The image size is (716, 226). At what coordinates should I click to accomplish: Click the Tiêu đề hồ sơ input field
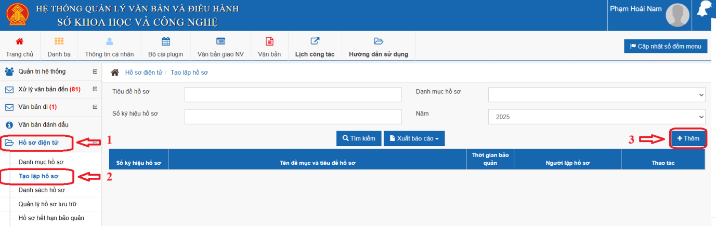point(293,95)
